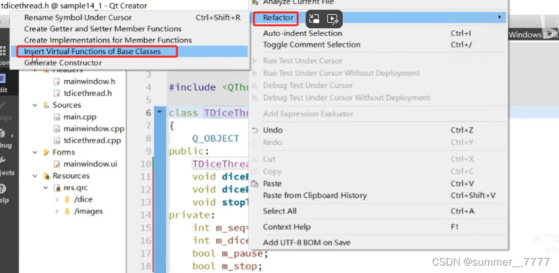The width and height of the screenshot is (559, 273).
Task: Choose Toggle Comment Selection
Action: 379,44
